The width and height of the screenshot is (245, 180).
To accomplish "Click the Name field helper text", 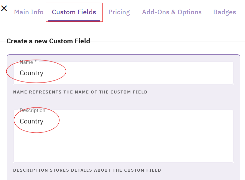I will [80, 92].
